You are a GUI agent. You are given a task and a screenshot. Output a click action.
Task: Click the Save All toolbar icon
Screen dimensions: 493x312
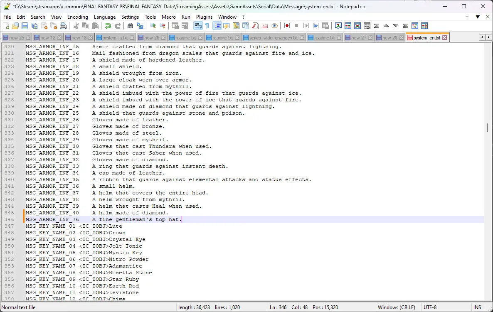coord(35,26)
